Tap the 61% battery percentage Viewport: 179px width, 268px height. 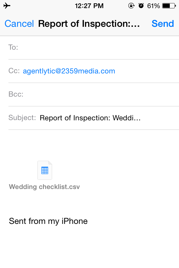point(153,6)
